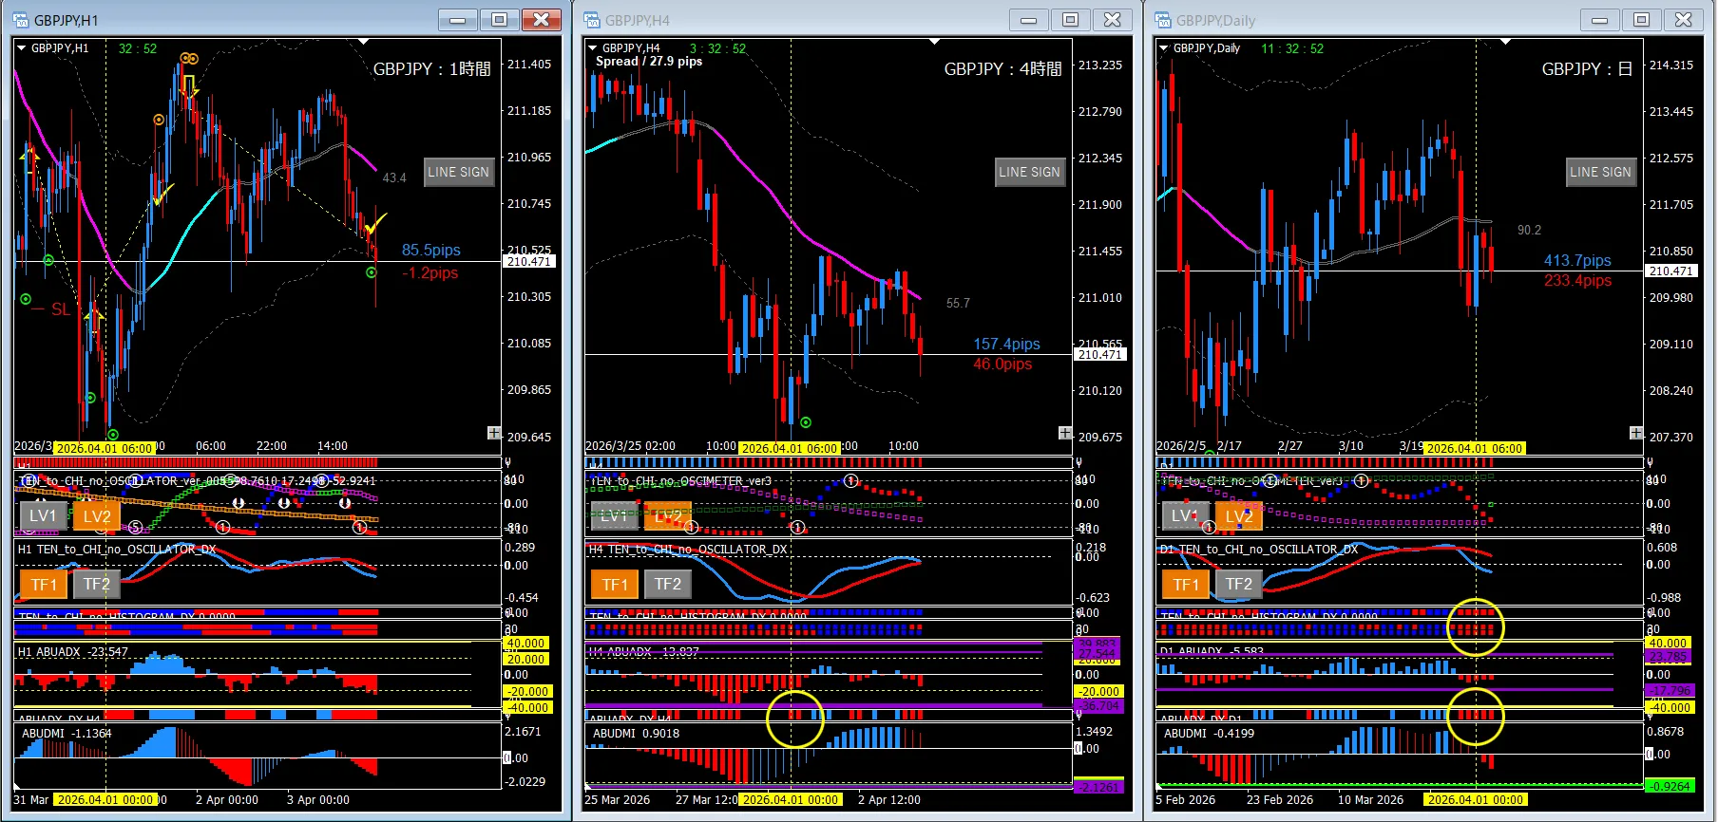Click the plus icon on the H4 chart
The height and width of the screenshot is (822, 1718).
1065,433
